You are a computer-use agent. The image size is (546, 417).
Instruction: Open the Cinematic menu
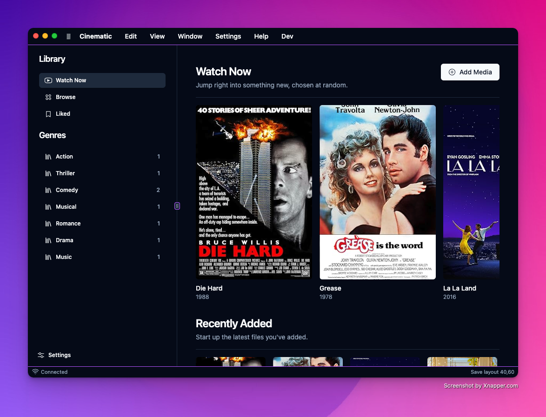point(95,36)
